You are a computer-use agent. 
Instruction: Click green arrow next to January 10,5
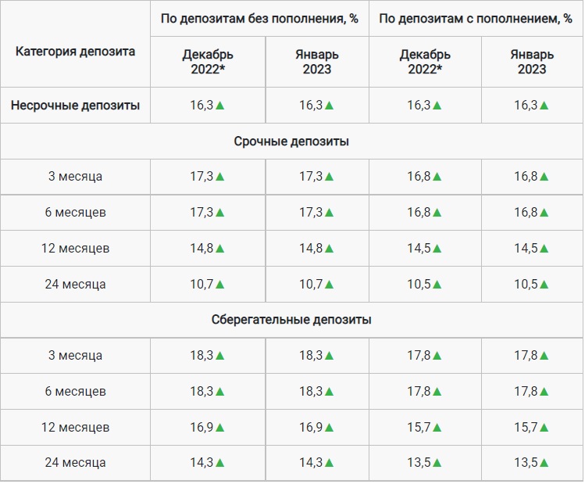pos(544,285)
